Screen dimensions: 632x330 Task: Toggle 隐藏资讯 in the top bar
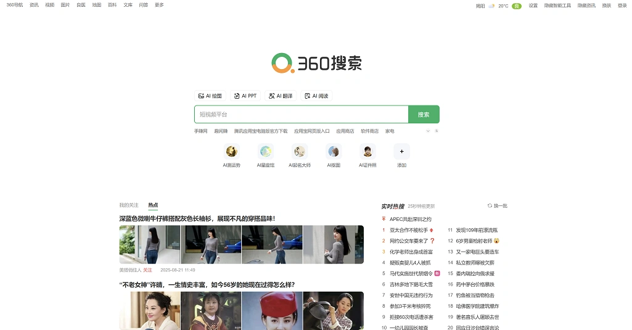click(x=586, y=6)
